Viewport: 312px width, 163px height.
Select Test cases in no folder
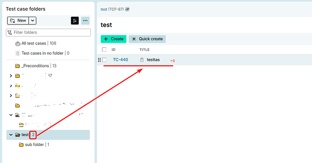(43, 53)
